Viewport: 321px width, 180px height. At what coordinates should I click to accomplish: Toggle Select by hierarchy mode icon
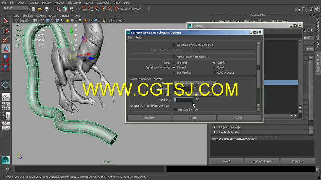(59, 9)
